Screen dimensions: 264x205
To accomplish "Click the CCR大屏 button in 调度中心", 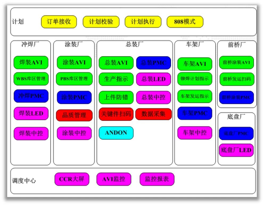I will point(72,179).
